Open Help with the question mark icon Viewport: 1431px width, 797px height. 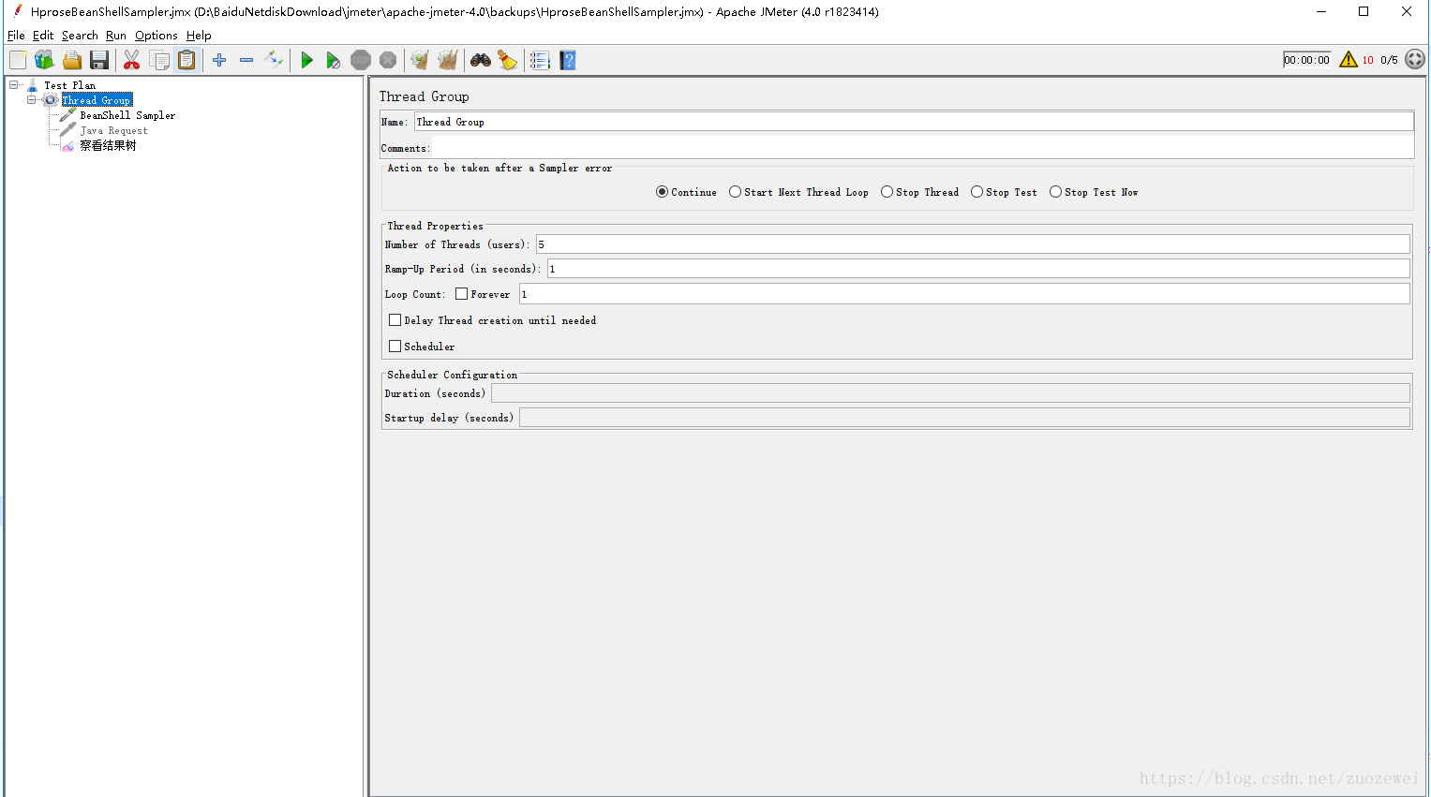pyautogui.click(x=568, y=60)
